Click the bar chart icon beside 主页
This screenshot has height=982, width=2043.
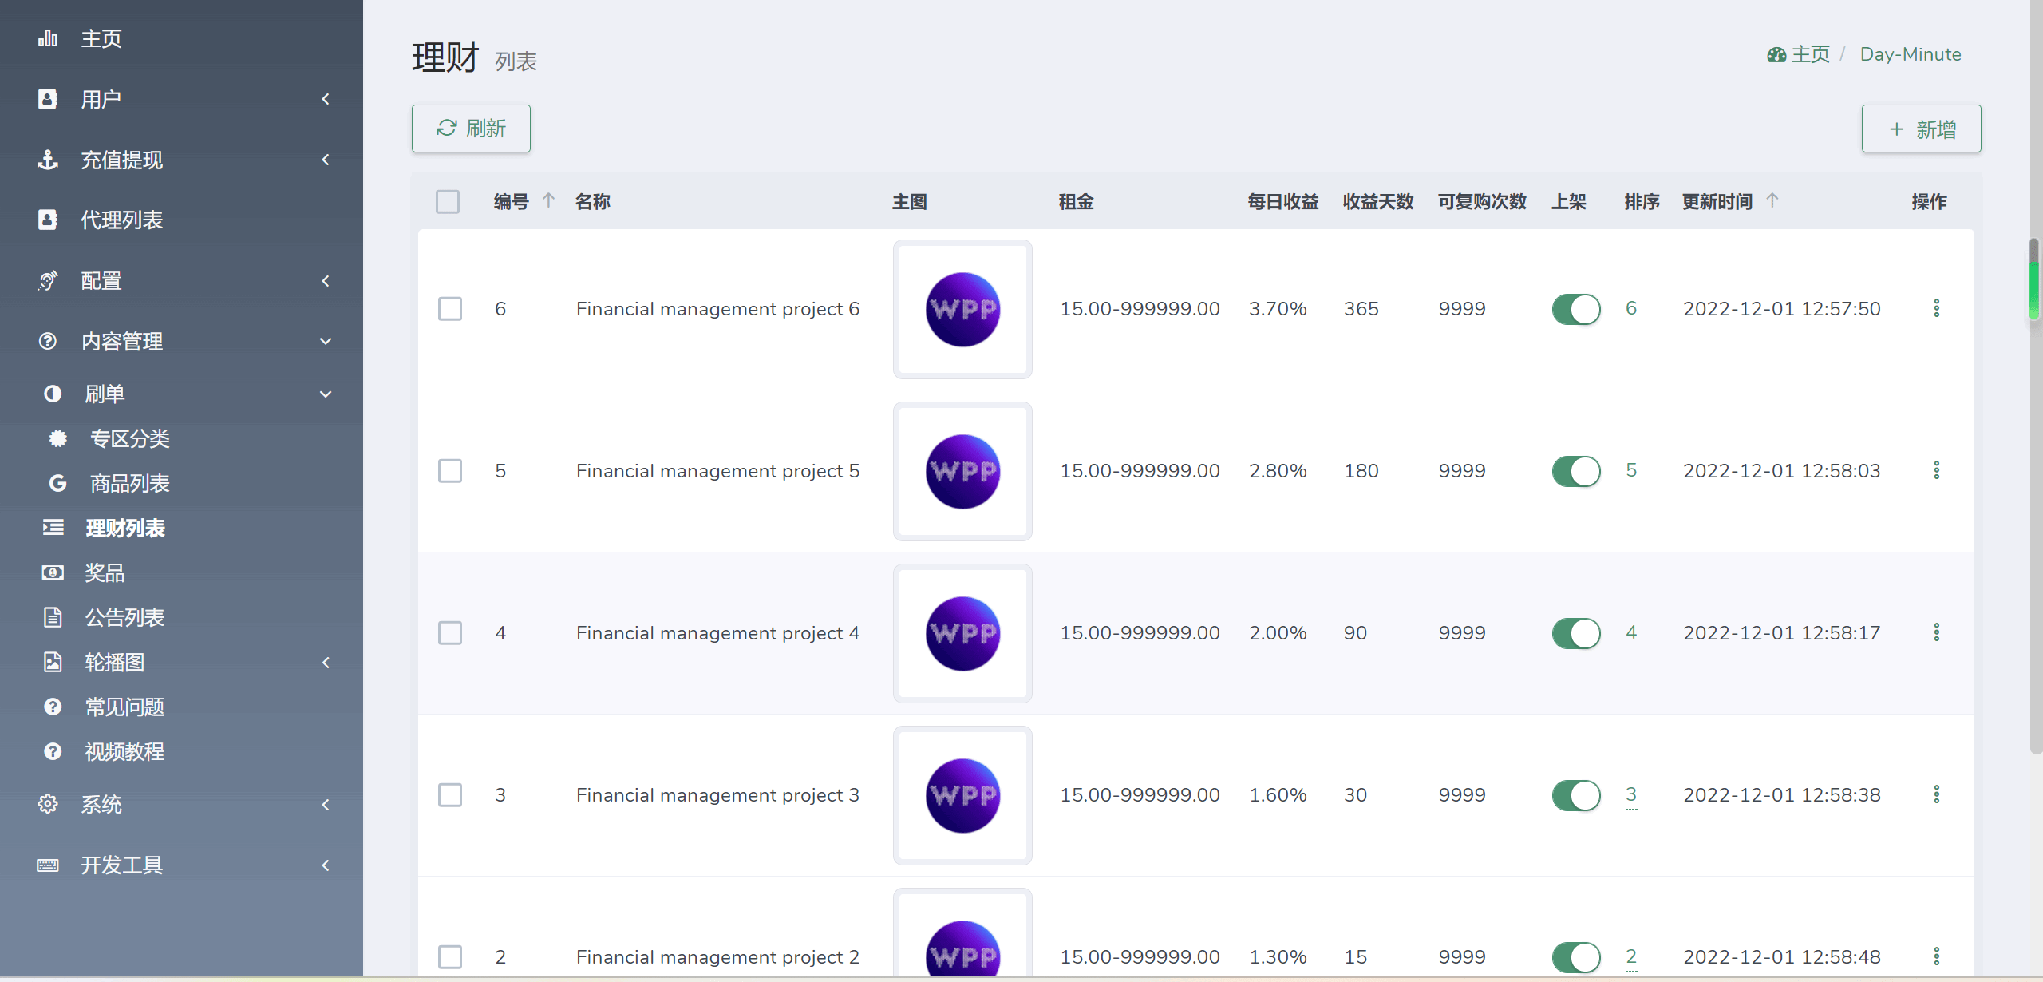pos(48,38)
